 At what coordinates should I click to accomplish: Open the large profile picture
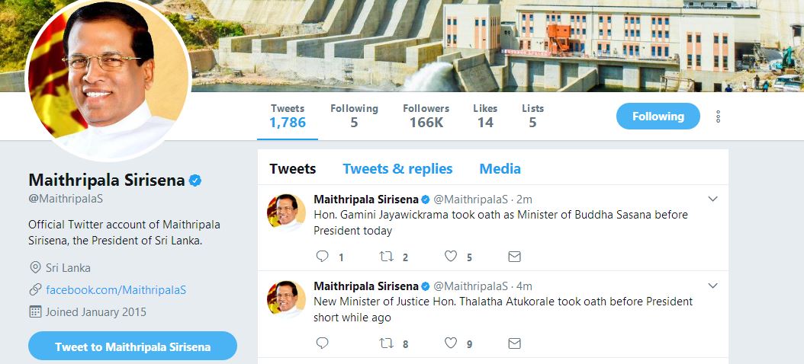pos(108,78)
